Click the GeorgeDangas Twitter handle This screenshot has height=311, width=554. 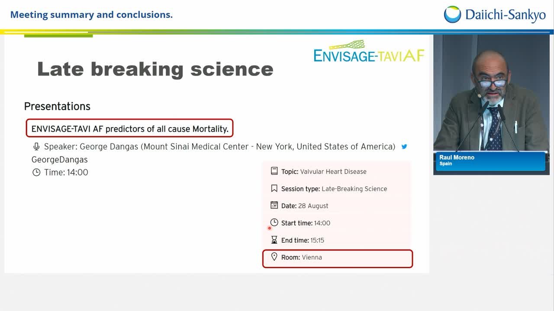click(59, 159)
